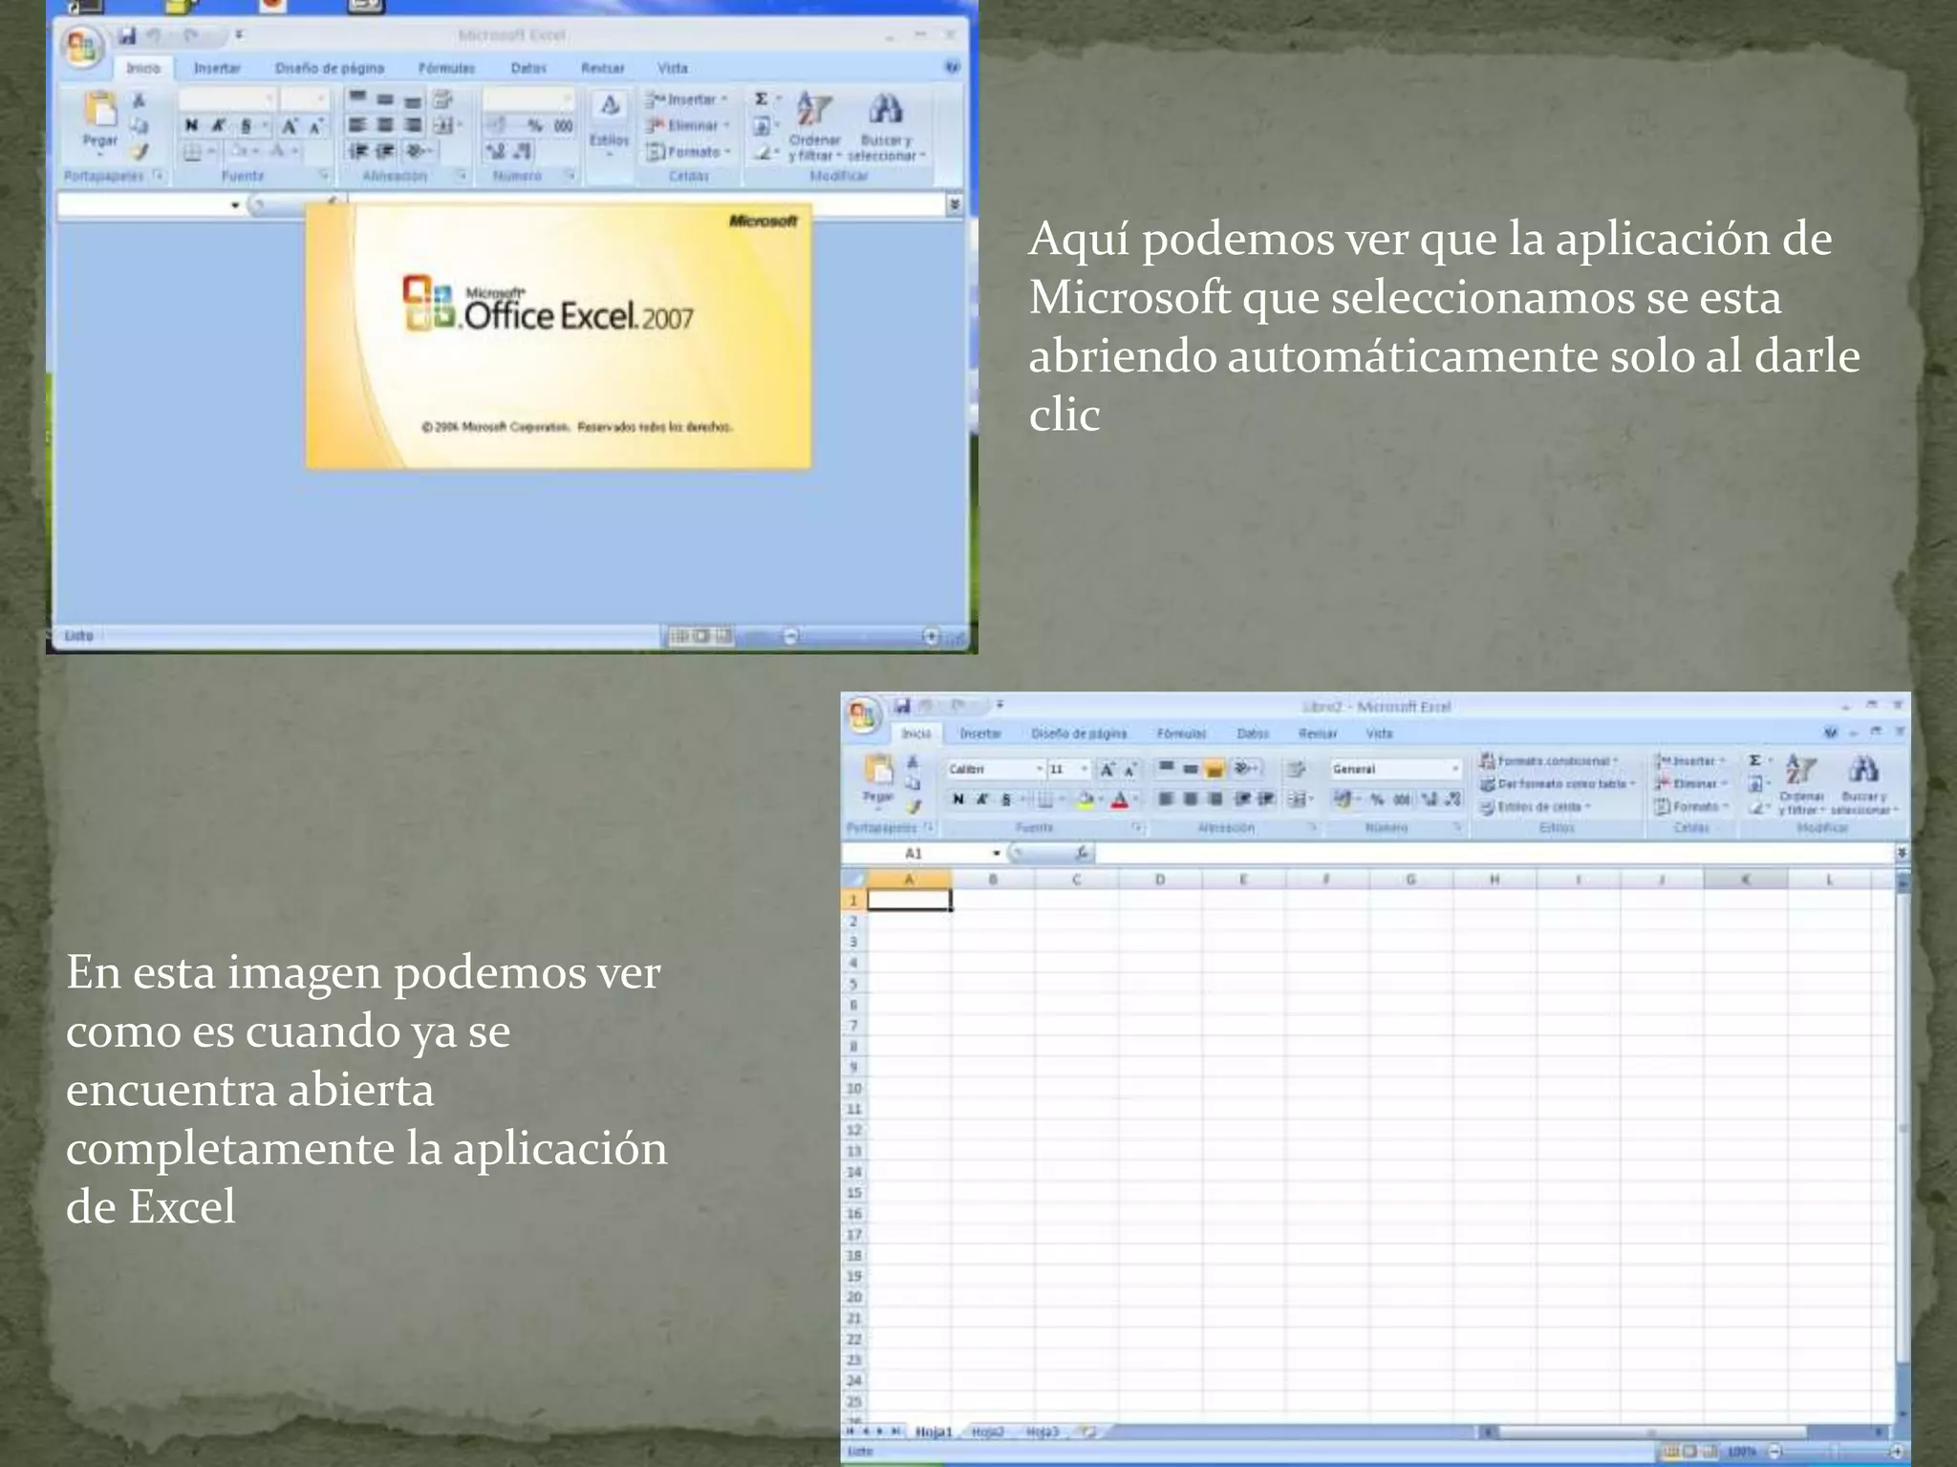Click decrease decimal icon in Libro2 window
This screenshot has width=1957, height=1467.
click(x=1453, y=799)
